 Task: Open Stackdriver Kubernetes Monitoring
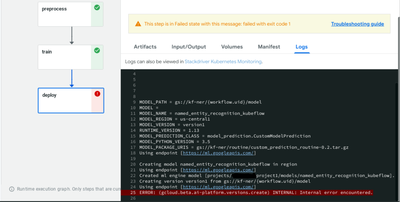(223, 61)
